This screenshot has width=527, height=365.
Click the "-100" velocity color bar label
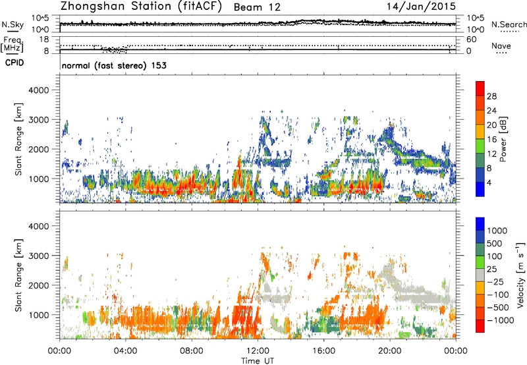(497, 295)
